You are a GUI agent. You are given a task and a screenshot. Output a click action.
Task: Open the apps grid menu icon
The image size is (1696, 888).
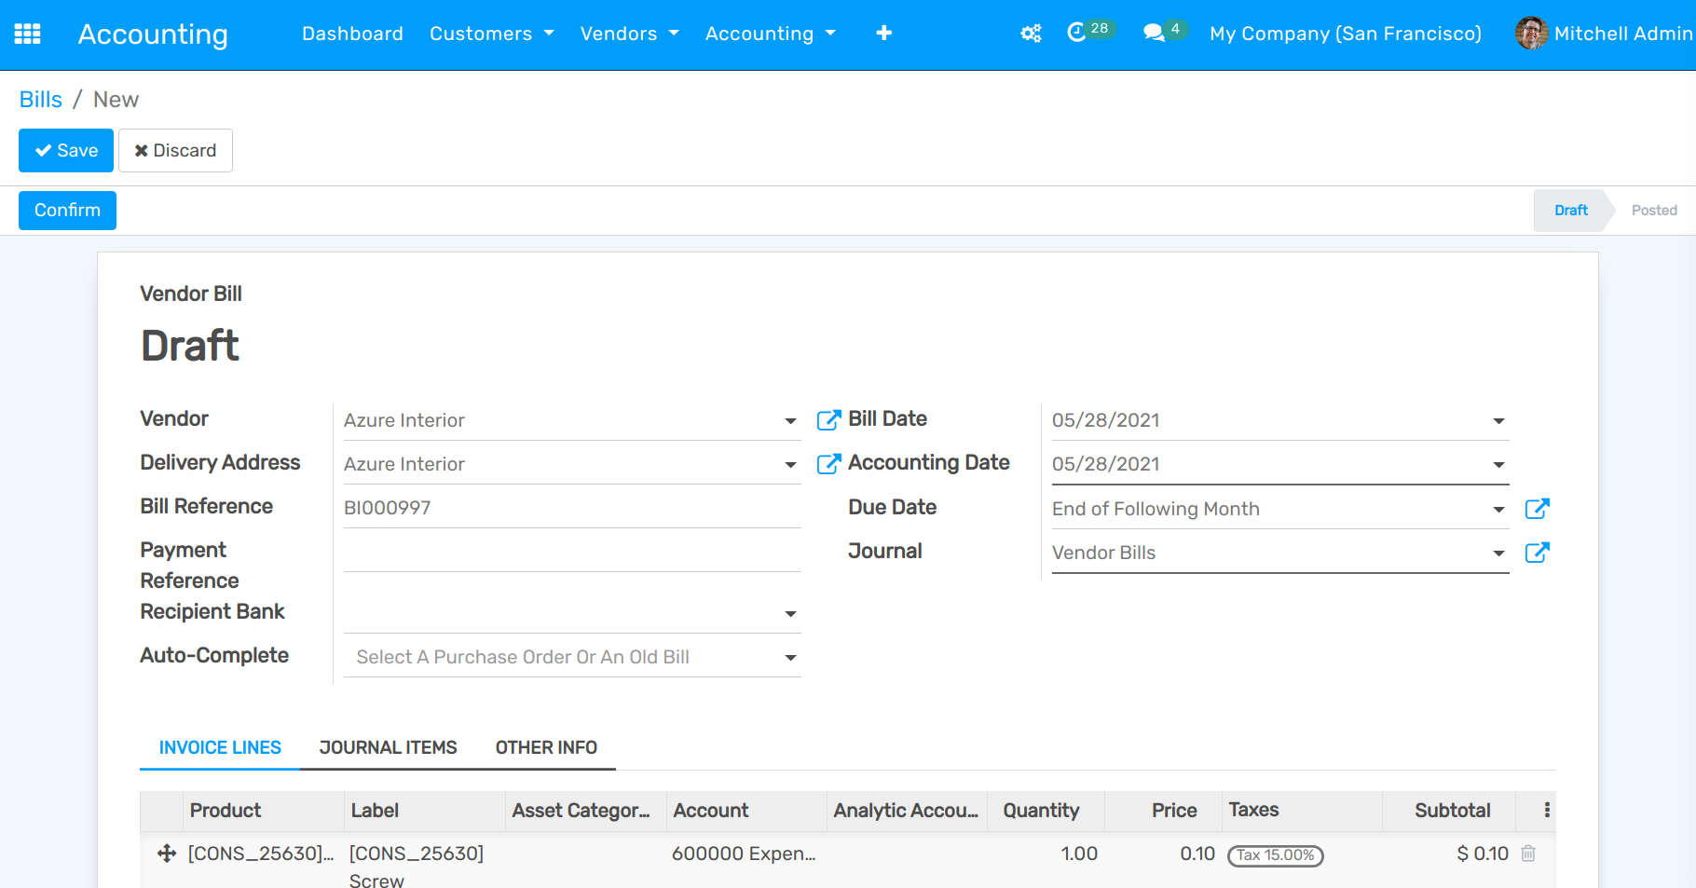pyautogui.click(x=27, y=34)
